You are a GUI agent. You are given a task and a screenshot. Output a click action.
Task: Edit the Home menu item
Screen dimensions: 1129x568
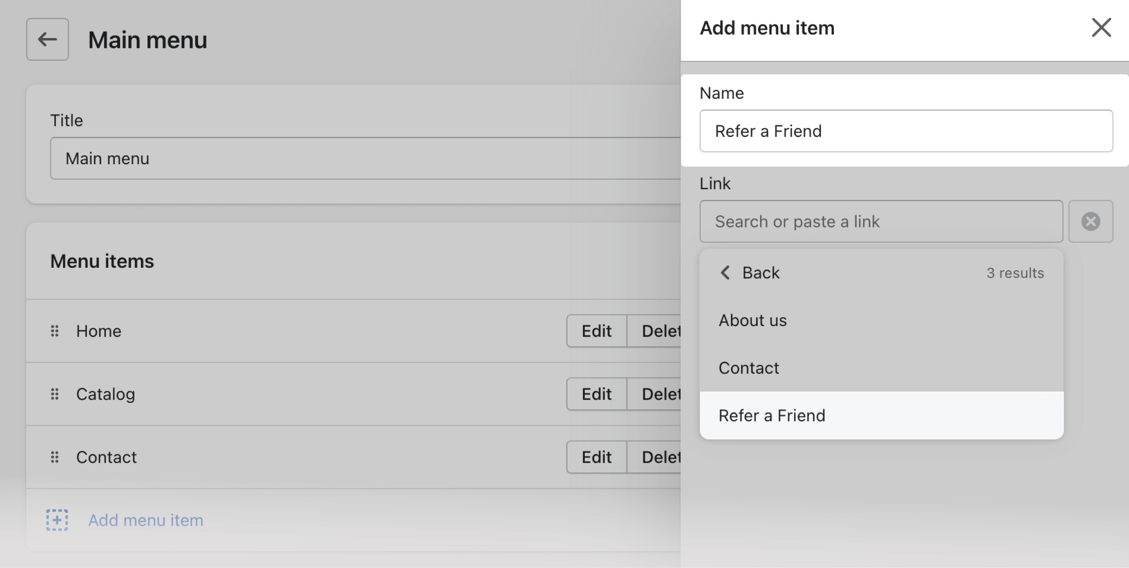(596, 331)
